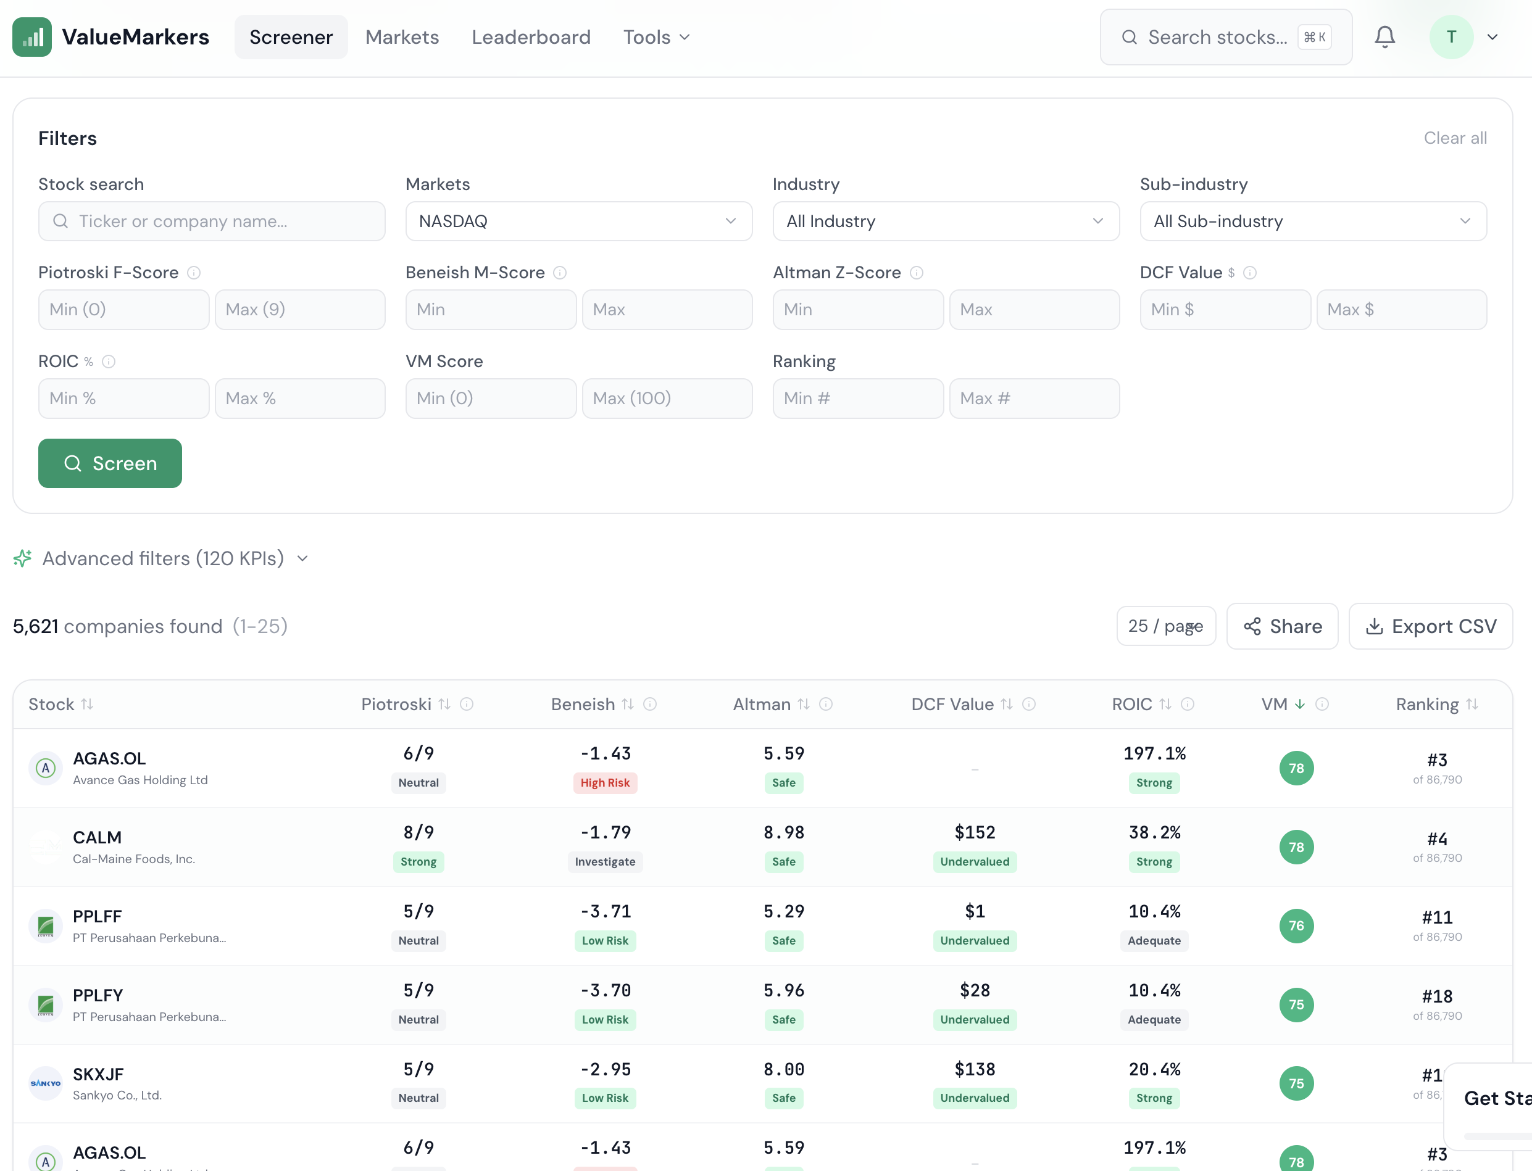Open the 25 / page selector
1532x1171 pixels.
click(x=1165, y=626)
